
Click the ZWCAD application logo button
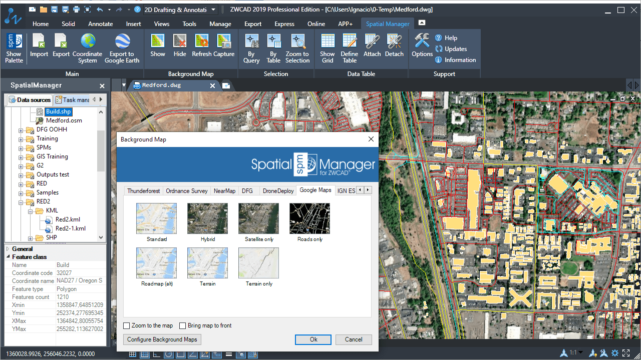click(x=13, y=15)
